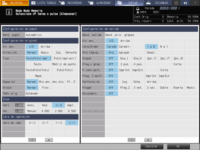200x150 pixels.
Task: Choose Despl. offset output option
Action: point(151,53)
